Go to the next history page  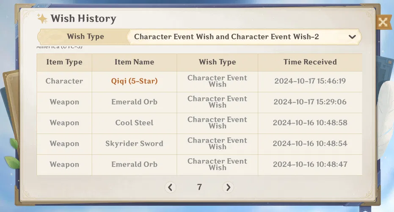tap(228, 187)
